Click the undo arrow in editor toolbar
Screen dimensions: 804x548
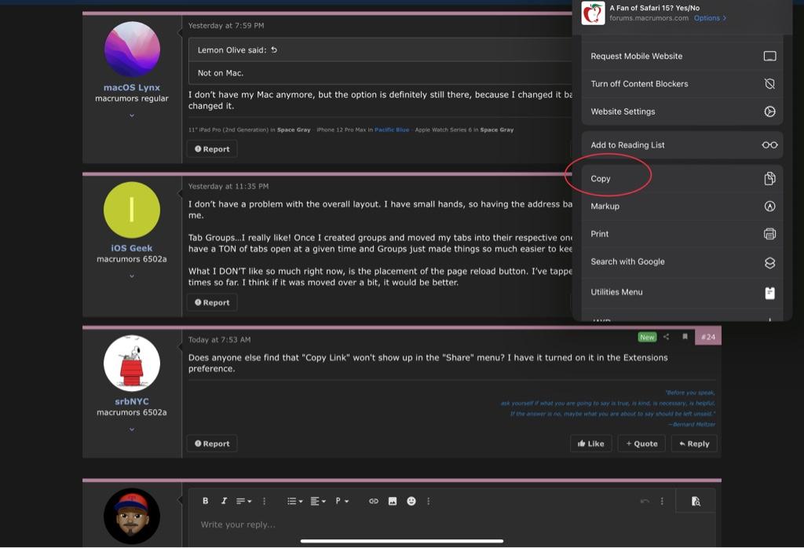645,501
